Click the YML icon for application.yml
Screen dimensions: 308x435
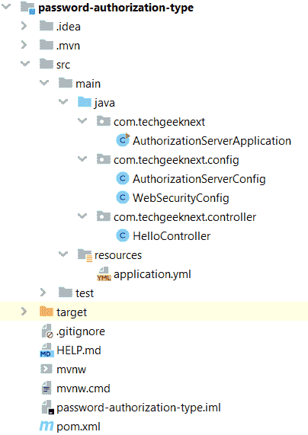coord(104,274)
